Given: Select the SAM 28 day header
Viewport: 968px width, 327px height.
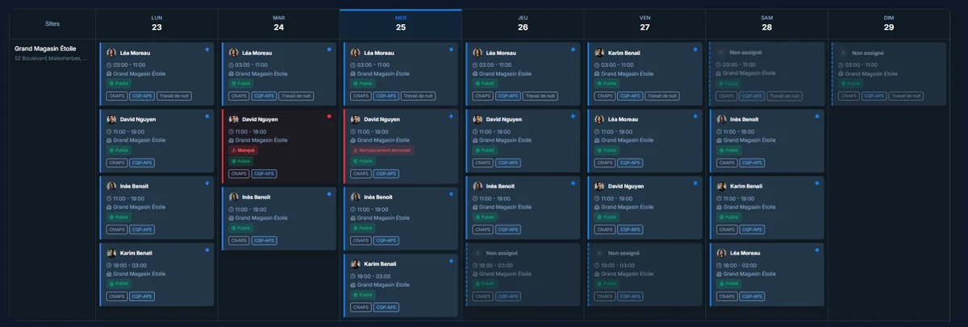Looking at the screenshot, I should 766,23.
